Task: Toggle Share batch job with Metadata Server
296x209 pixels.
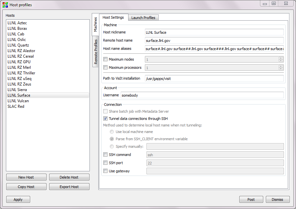Action: point(105,111)
